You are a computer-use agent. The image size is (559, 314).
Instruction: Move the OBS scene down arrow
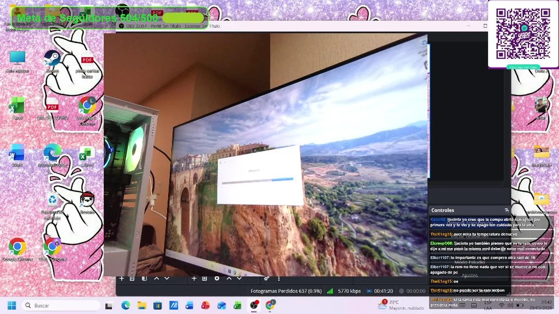tap(166, 279)
